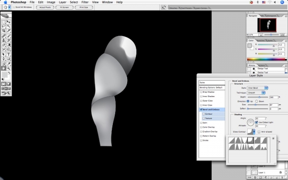Image resolution: width=288 pixels, height=180 pixels.
Task: Select the Move tool
Action: (x=9, y=22)
